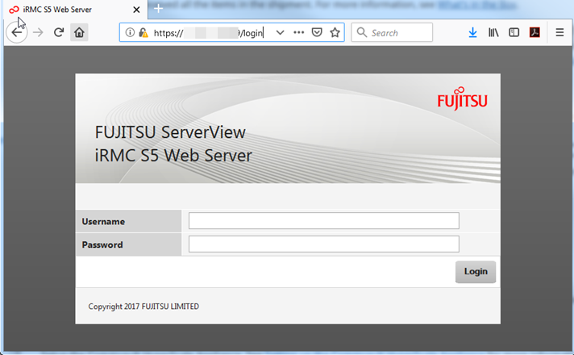Open the Library bookshelf icon
The height and width of the screenshot is (355, 574).
(x=494, y=32)
